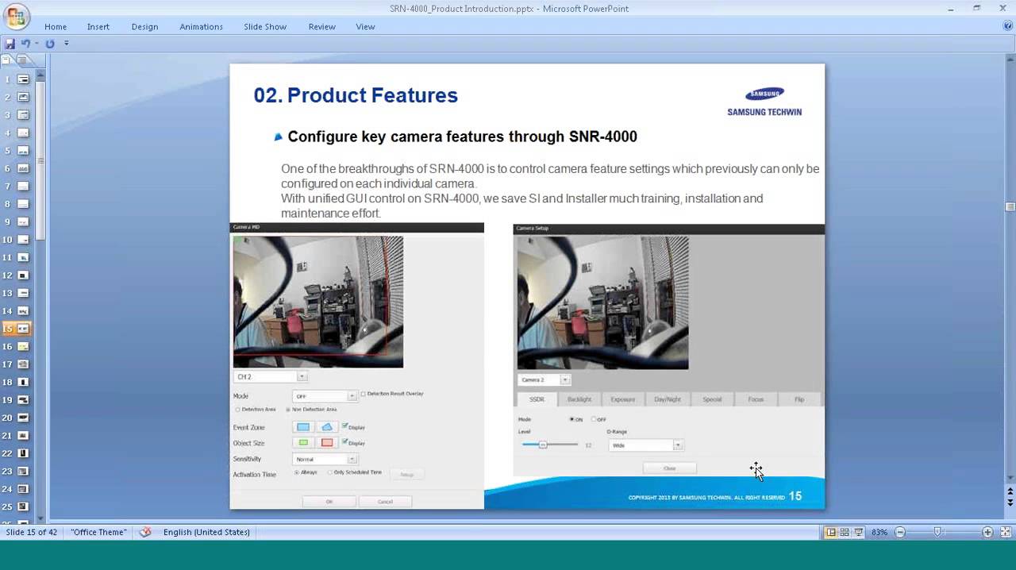Click the status bar zoom slider handle
This screenshot has height=570, width=1016.
[x=937, y=532]
